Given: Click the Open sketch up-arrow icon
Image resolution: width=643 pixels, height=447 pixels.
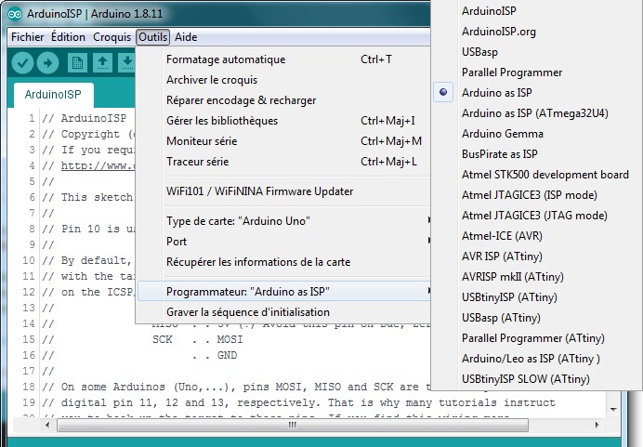Looking at the screenshot, I should (102, 63).
